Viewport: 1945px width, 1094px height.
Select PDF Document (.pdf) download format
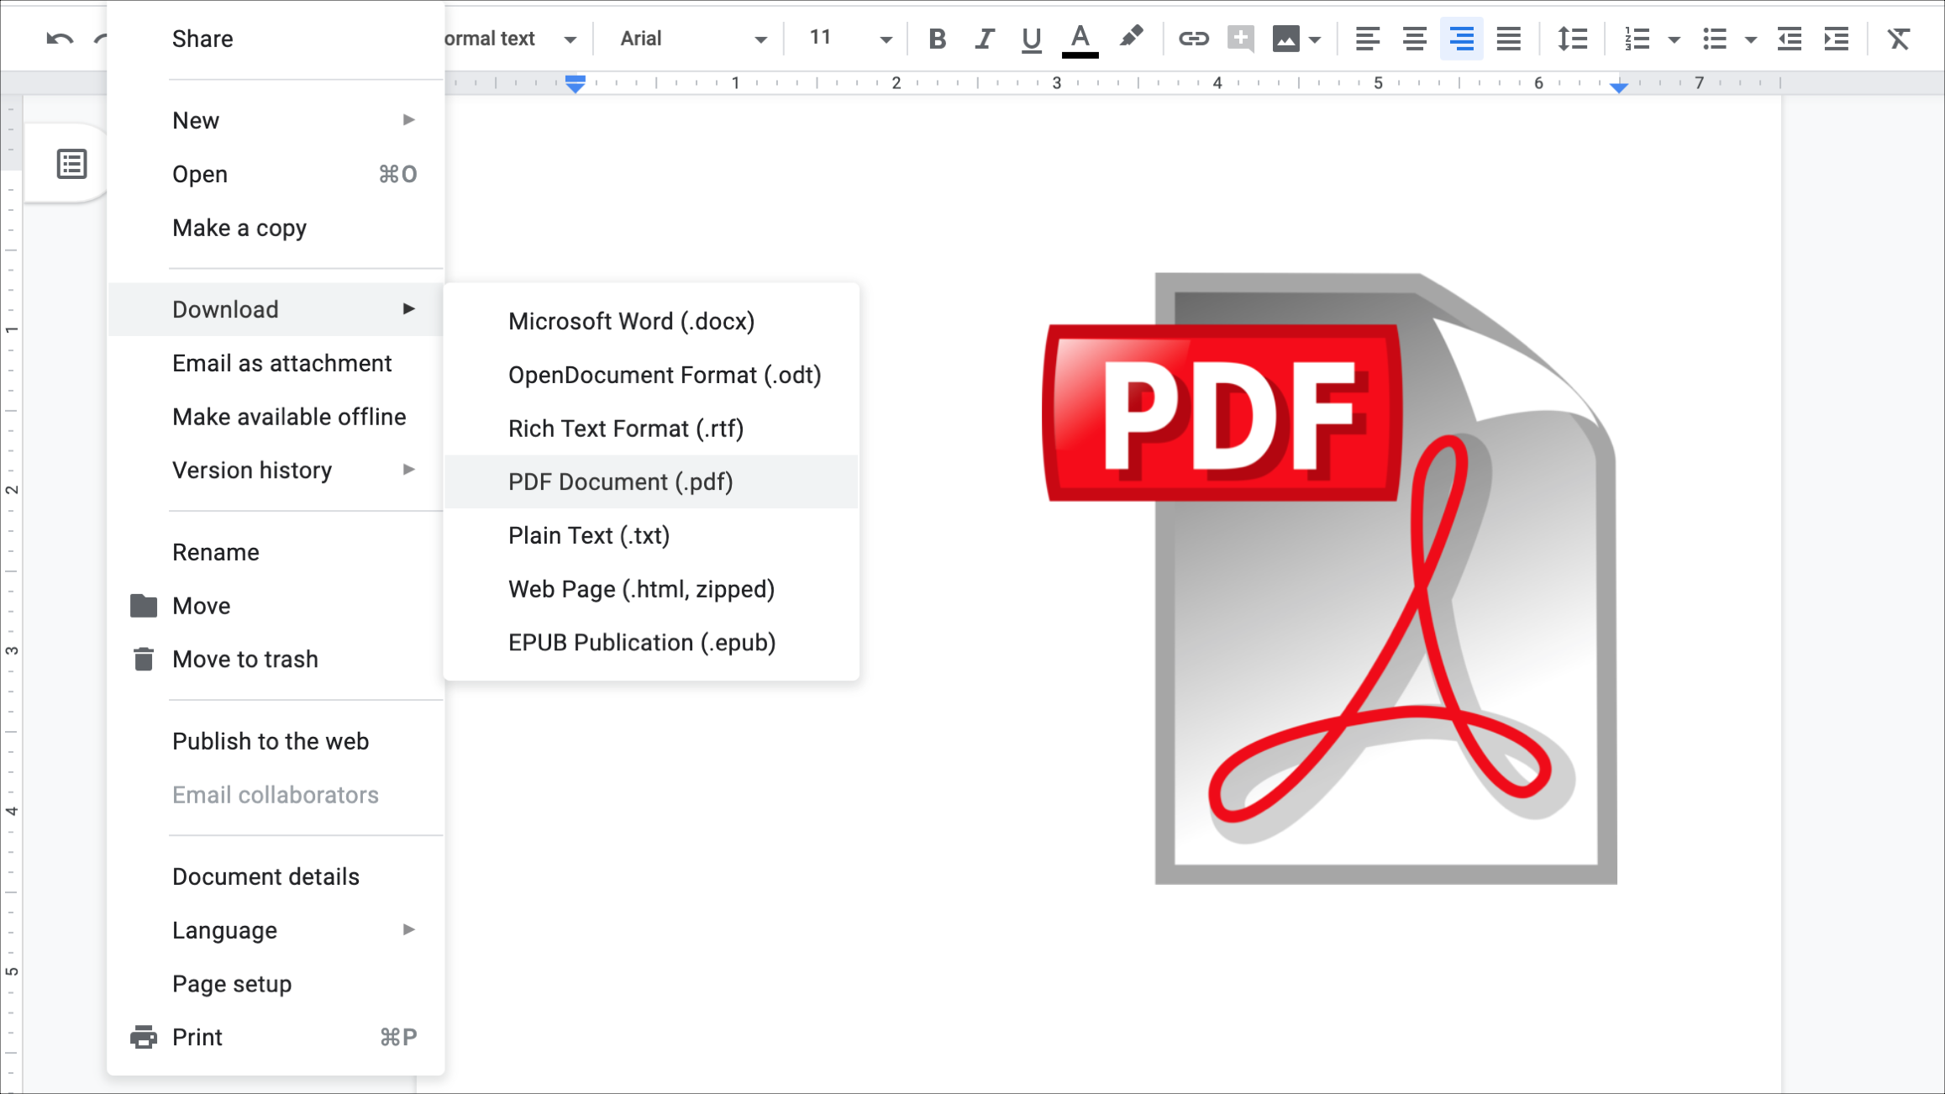point(620,482)
